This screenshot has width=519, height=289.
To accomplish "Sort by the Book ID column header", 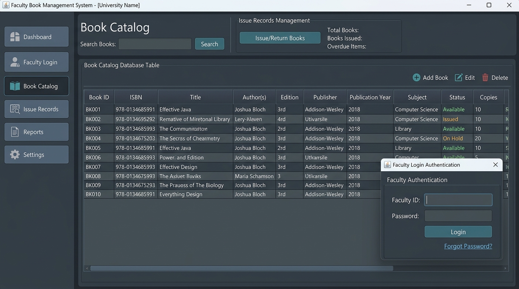I will click(99, 97).
